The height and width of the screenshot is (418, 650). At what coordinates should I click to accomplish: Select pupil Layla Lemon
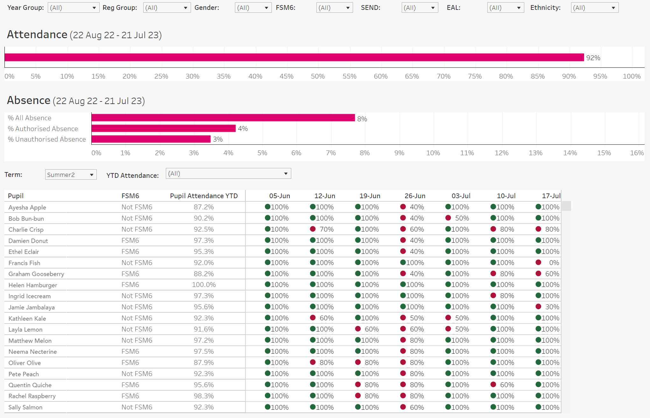pos(25,330)
